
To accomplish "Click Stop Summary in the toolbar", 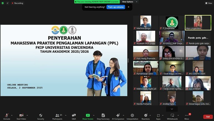I will coord(103,116).
